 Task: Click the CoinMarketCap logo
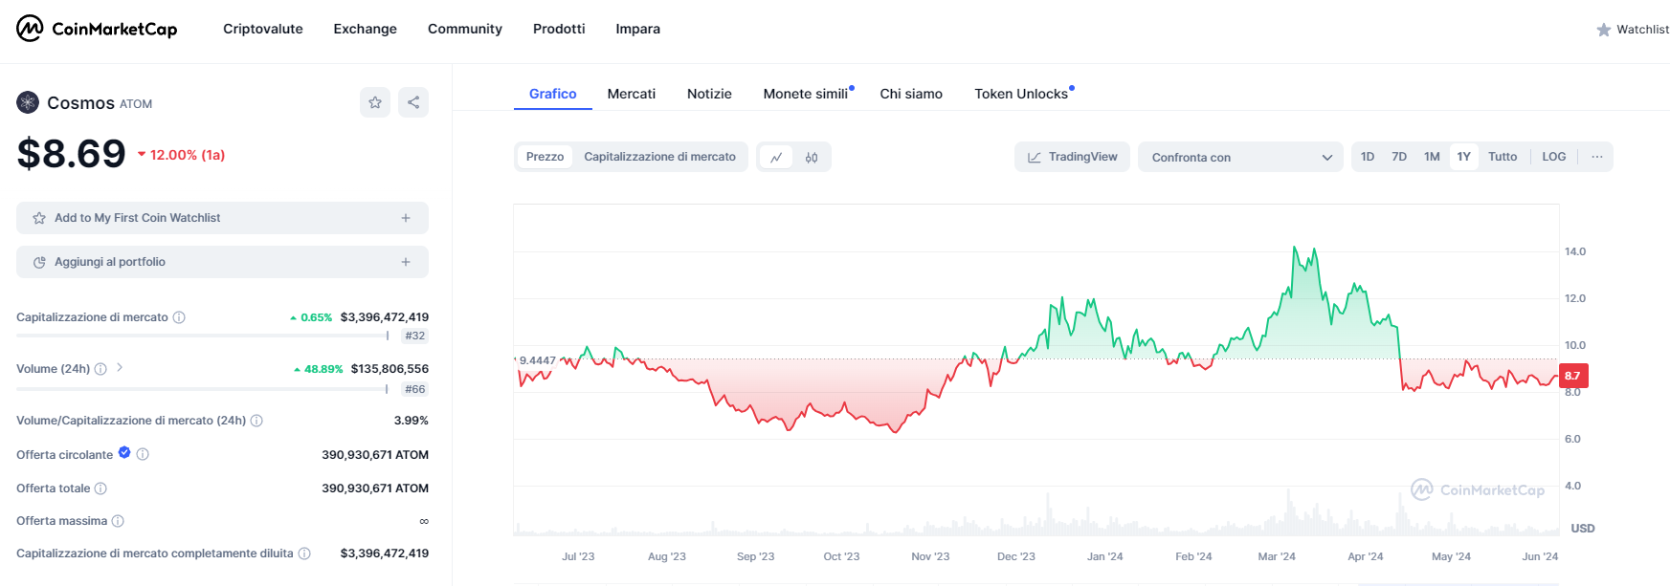click(x=97, y=29)
